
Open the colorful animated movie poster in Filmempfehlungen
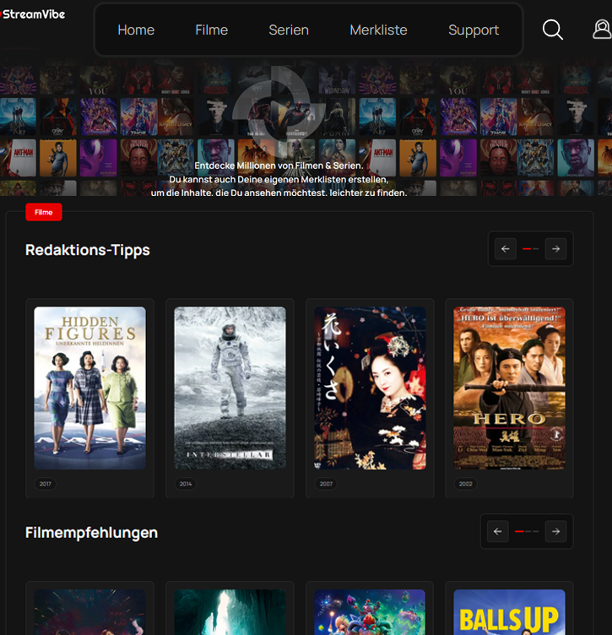370,612
